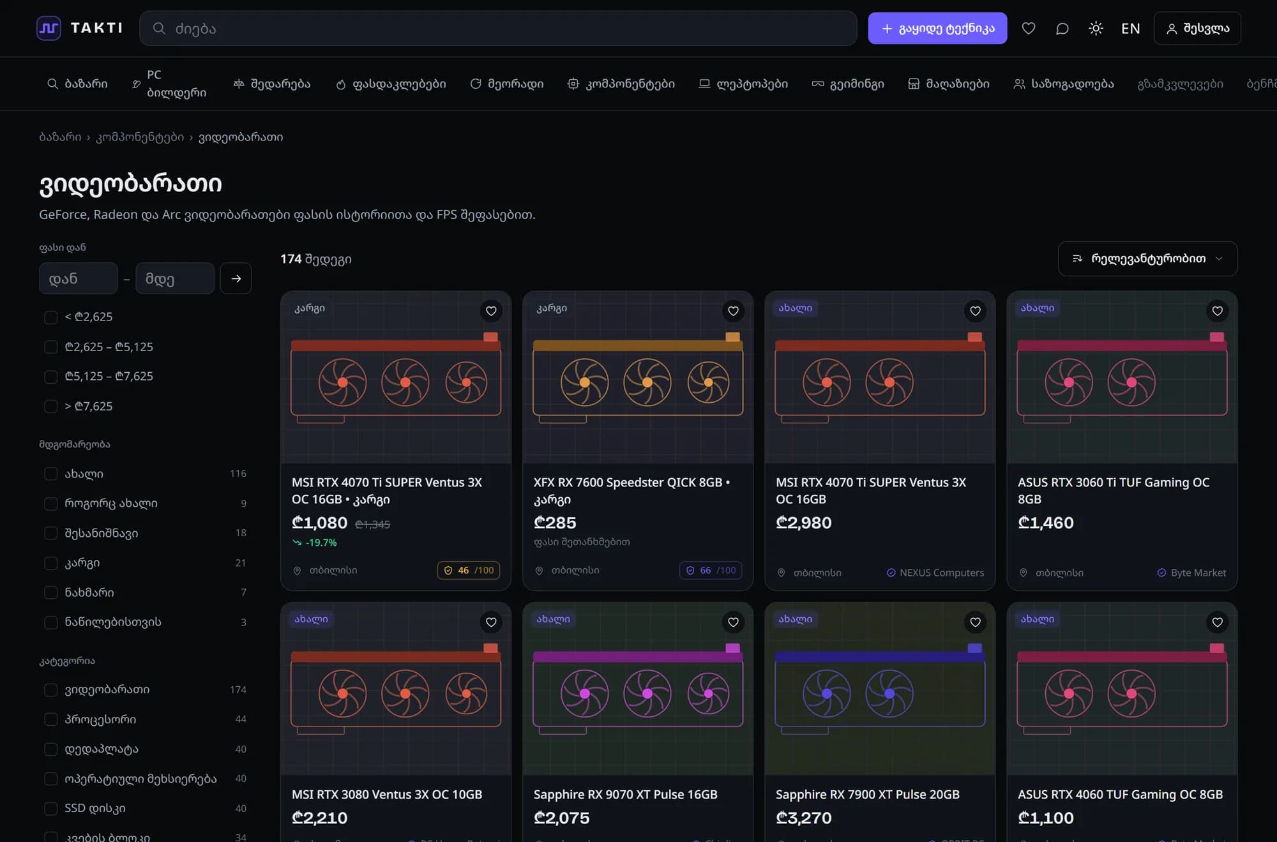The width and height of the screenshot is (1277, 842).
Task: Click the დან minimum price field
Action: point(79,278)
